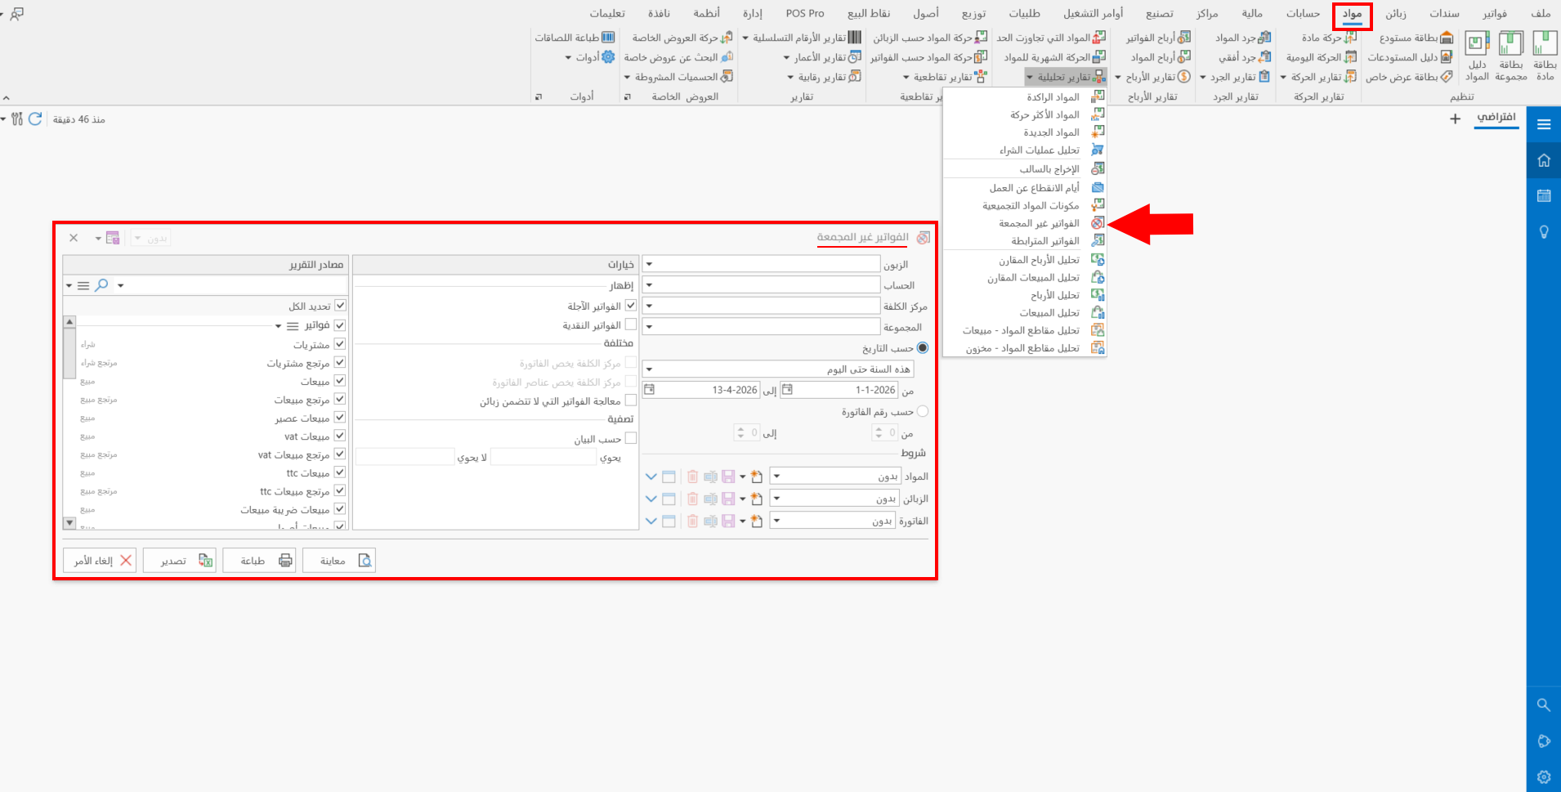Open الحركة اليومية daily movement report
1561x792 pixels.
pos(1322,57)
